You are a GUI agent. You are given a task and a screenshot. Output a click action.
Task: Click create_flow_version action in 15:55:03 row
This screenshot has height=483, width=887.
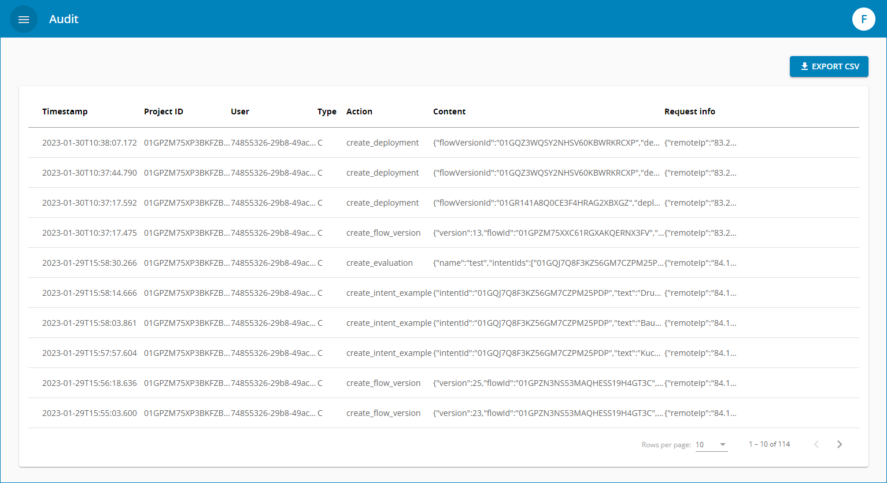click(383, 413)
